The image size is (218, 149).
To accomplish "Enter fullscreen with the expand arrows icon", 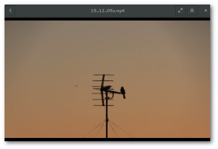I will tap(180, 10).
